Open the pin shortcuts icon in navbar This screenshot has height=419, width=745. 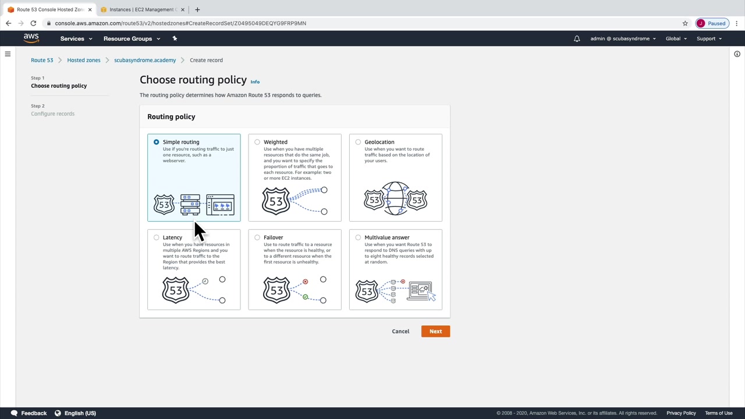point(175,38)
